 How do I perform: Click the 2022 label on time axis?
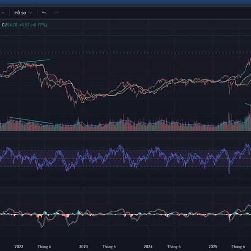(x=19, y=247)
